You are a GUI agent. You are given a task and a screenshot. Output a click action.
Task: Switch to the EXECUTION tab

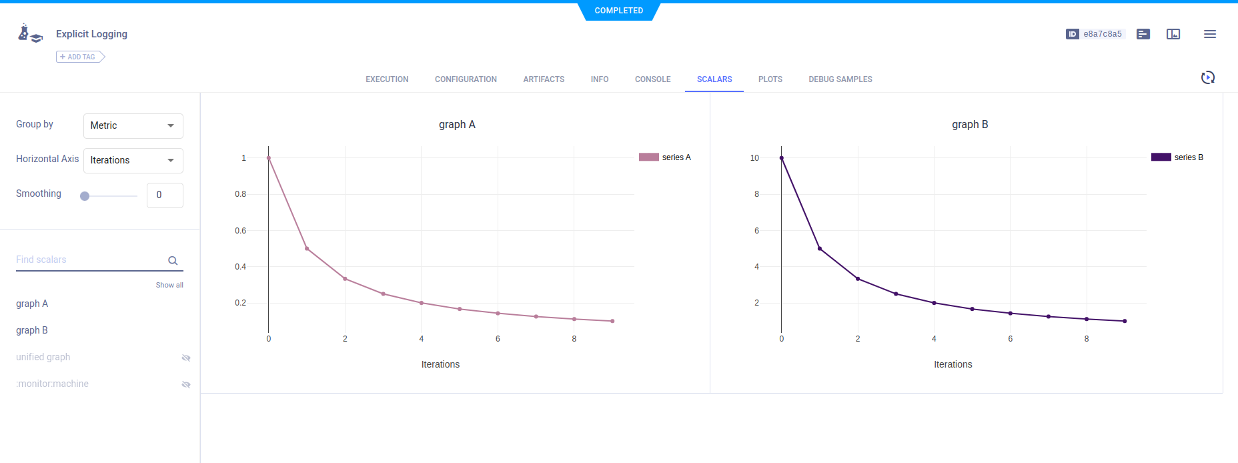tap(387, 79)
